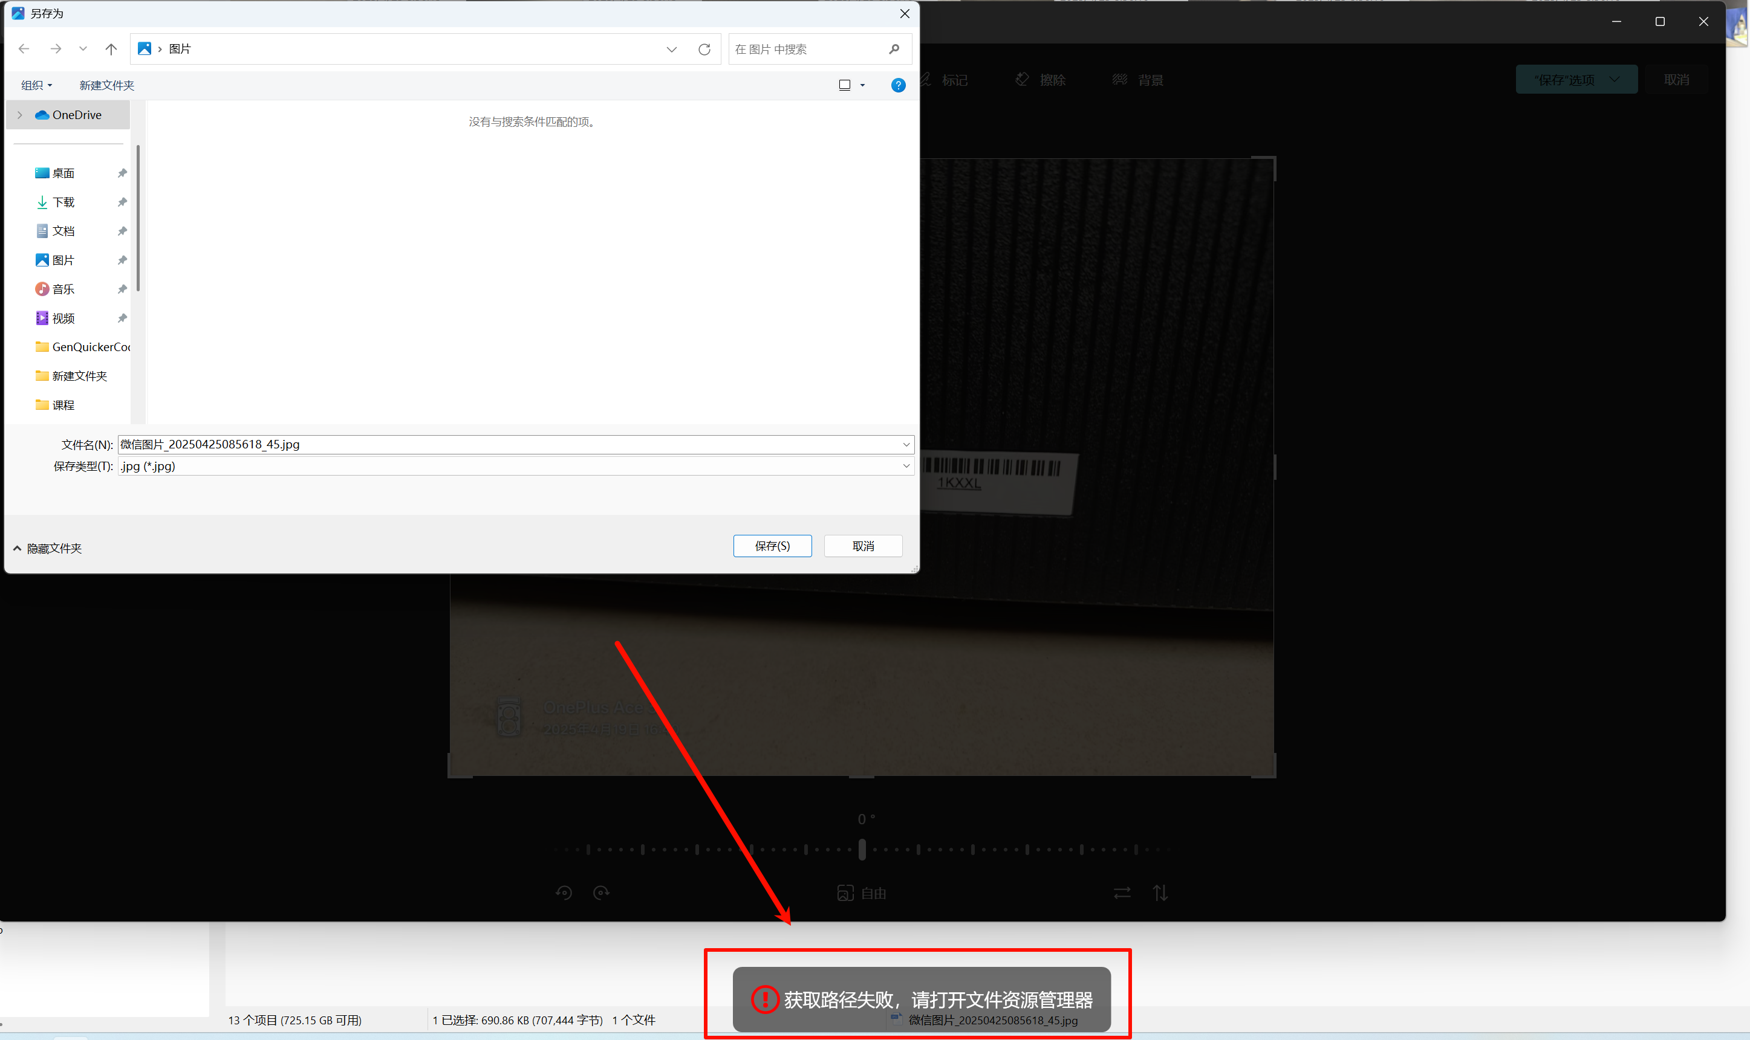Unpin 音乐 using its pin icon
Image resolution: width=1750 pixels, height=1040 pixels.
(122, 289)
